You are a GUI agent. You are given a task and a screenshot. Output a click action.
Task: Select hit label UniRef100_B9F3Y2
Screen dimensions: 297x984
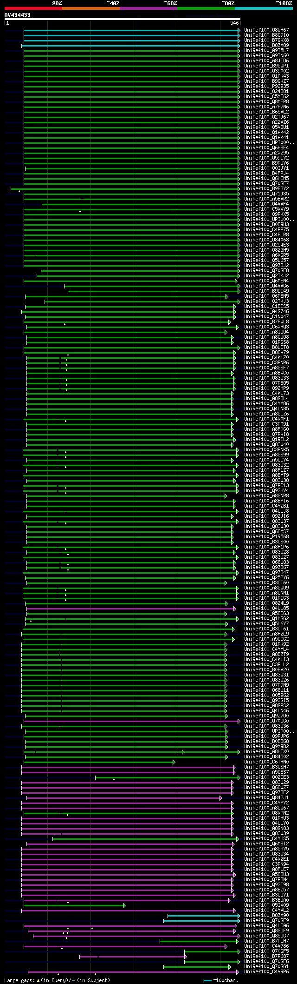[x=266, y=188]
